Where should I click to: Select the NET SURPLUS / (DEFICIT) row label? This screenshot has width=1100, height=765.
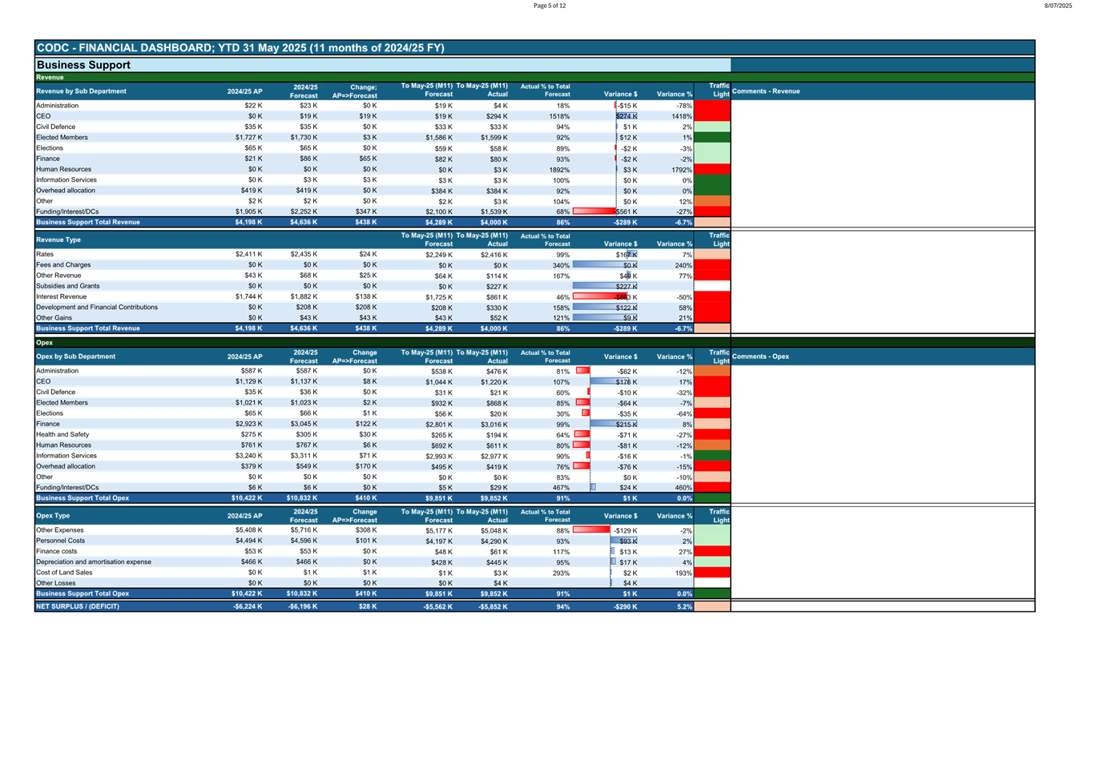pos(78,606)
